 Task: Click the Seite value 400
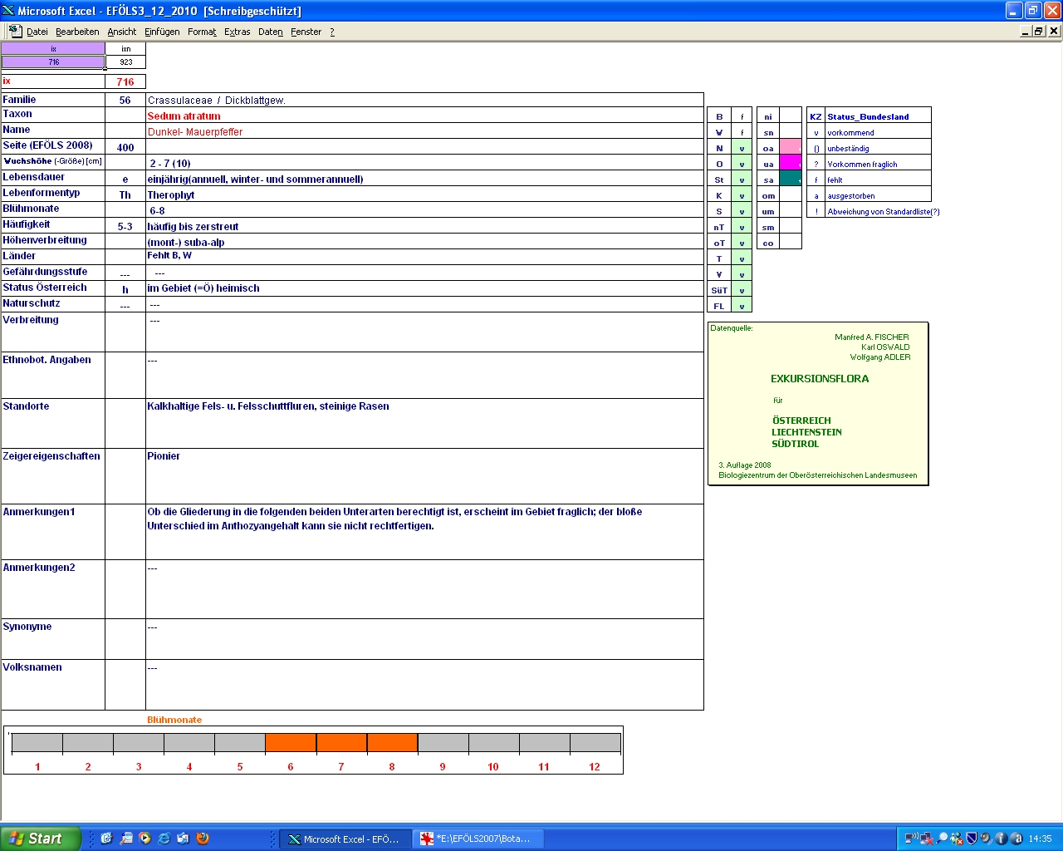(125, 147)
